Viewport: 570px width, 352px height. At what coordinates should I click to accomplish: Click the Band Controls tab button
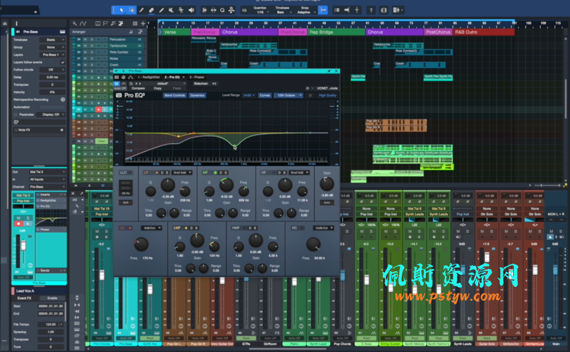(175, 95)
